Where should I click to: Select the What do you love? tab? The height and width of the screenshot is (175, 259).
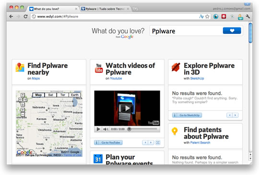point(47,9)
